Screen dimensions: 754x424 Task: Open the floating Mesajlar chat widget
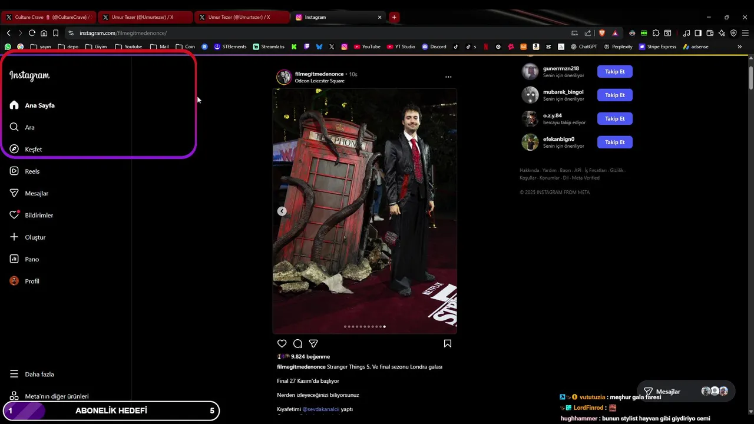[x=686, y=392]
